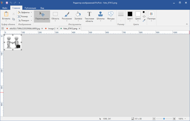Click the Вставить paste button
190x121 pixels.
pyautogui.click(x=6, y=16)
